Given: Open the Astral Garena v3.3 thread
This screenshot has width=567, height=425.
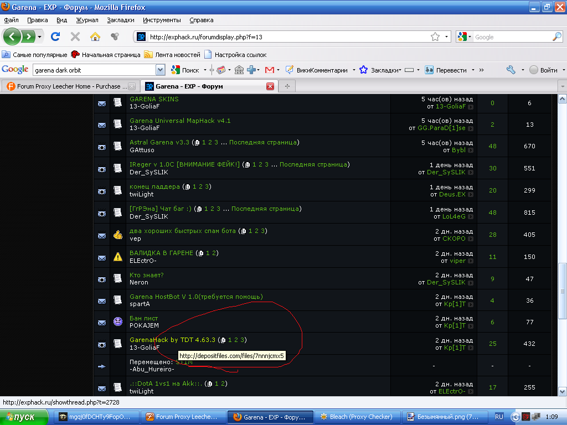Looking at the screenshot, I should click(159, 142).
